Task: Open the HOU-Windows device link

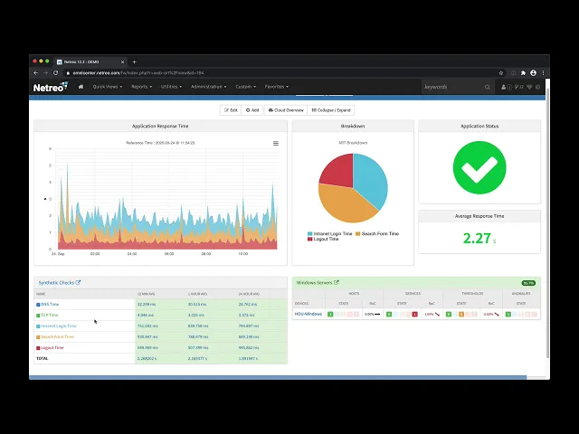Action: click(308, 314)
